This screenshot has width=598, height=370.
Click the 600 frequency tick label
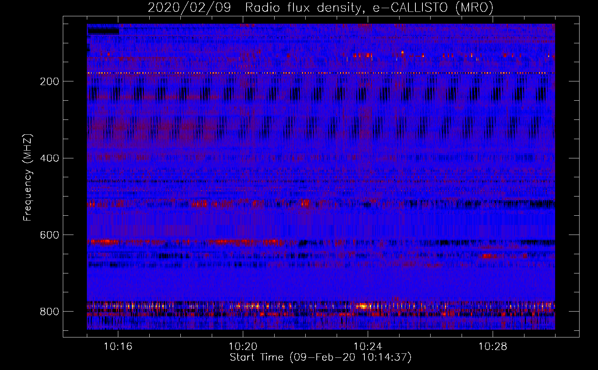pos(50,235)
